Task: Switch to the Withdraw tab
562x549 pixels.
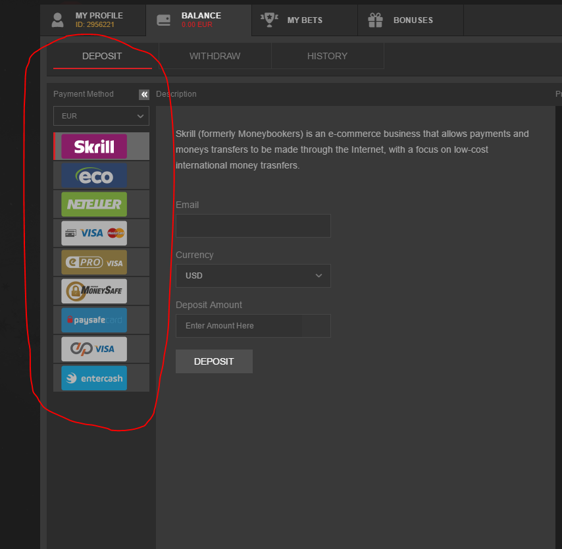Action: (215, 57)
